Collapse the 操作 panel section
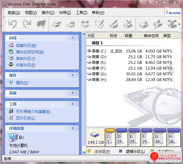 pos(73,75)
